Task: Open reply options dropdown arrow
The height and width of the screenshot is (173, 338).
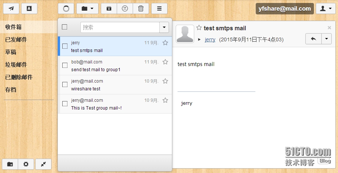Action: (327, 39)
